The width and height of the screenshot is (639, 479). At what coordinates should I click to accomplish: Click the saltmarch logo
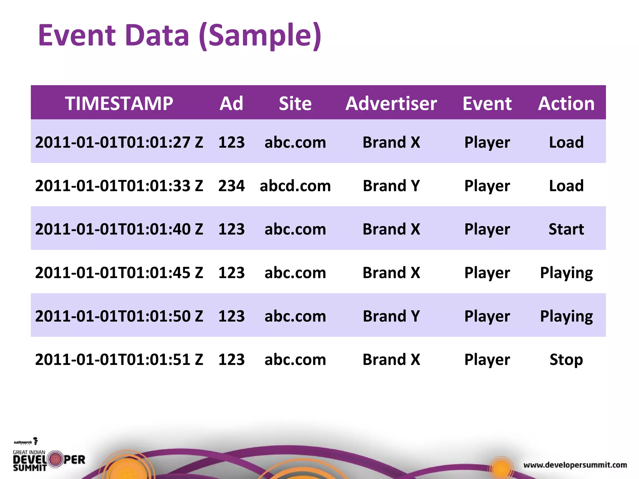pos(26,442)
